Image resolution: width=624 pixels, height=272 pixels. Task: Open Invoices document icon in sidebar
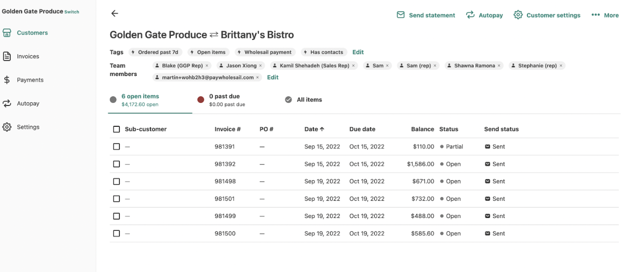(x=7, y=56)
